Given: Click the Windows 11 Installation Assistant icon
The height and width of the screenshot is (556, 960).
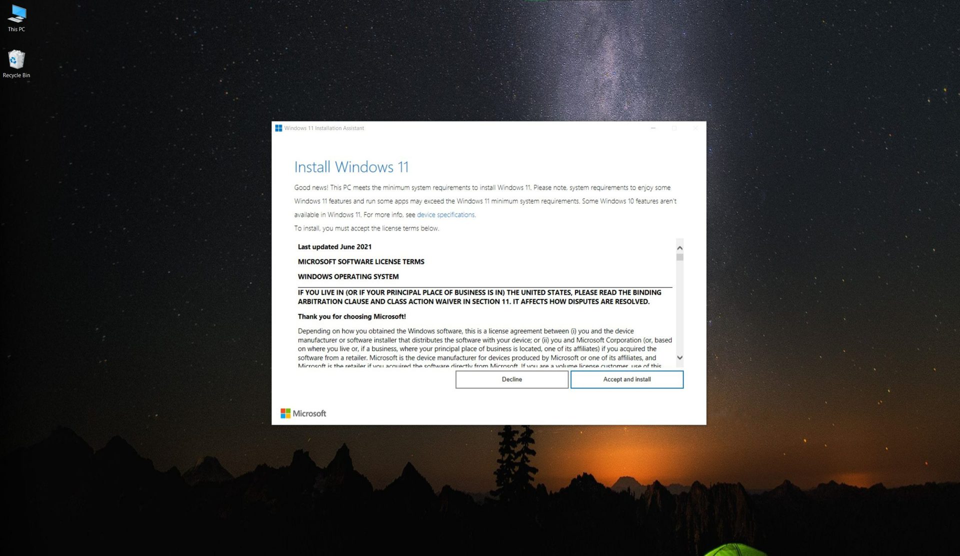Looking at the screenshot, I should tap(278, 127).
